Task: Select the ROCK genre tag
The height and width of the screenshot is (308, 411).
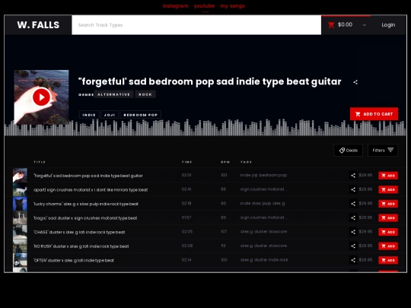Action: click(145, 94)
